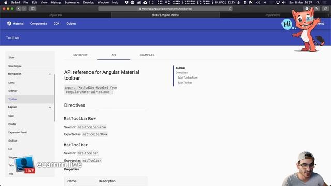Switch to the AngularDemo tab
This screenshot has width=331, height=186.
pyautogui.click(x=273, y=15)
